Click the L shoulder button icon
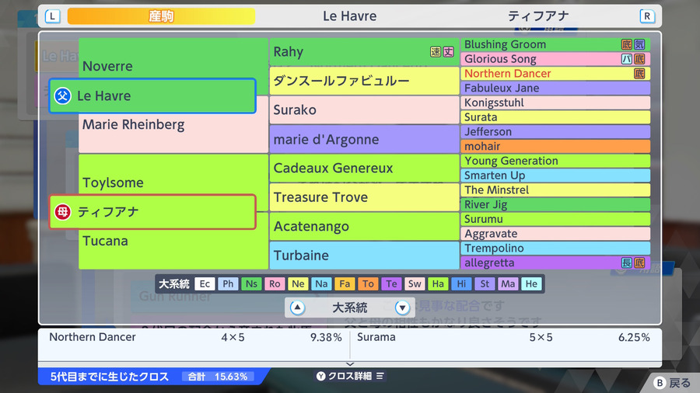 (53, 16)
